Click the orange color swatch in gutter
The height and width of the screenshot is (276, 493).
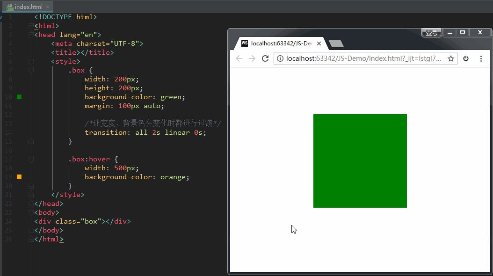coord(19,177)
